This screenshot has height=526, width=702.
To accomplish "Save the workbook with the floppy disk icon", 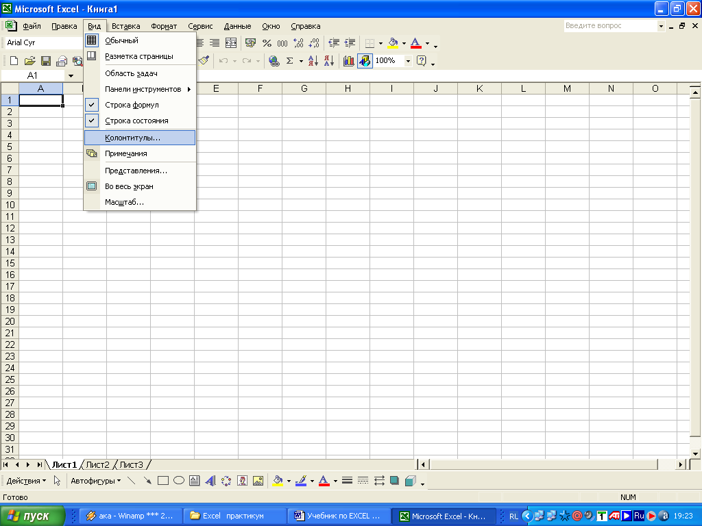I will coord(46,61).
